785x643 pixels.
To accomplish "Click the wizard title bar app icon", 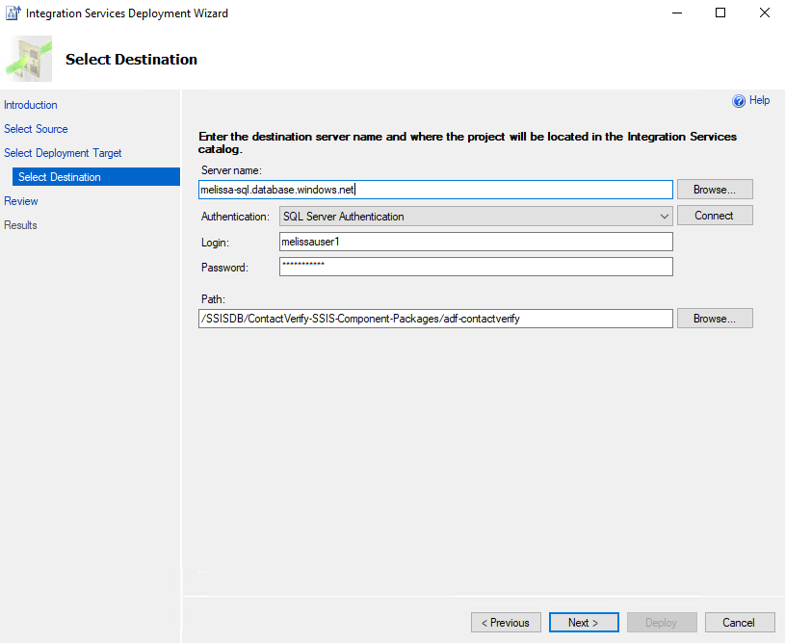I will tap(13, 13).
